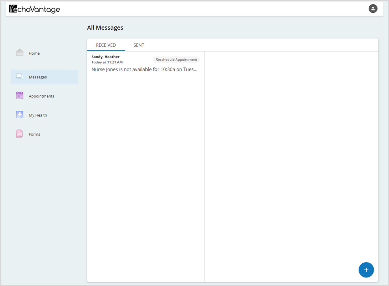The image size is (389, 286).
Task: Click the echoVantage logo
Action: coord(34,9)
